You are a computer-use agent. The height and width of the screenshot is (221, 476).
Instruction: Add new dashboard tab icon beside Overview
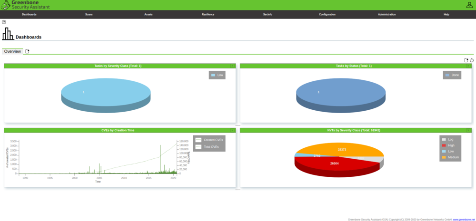[27, 51]
